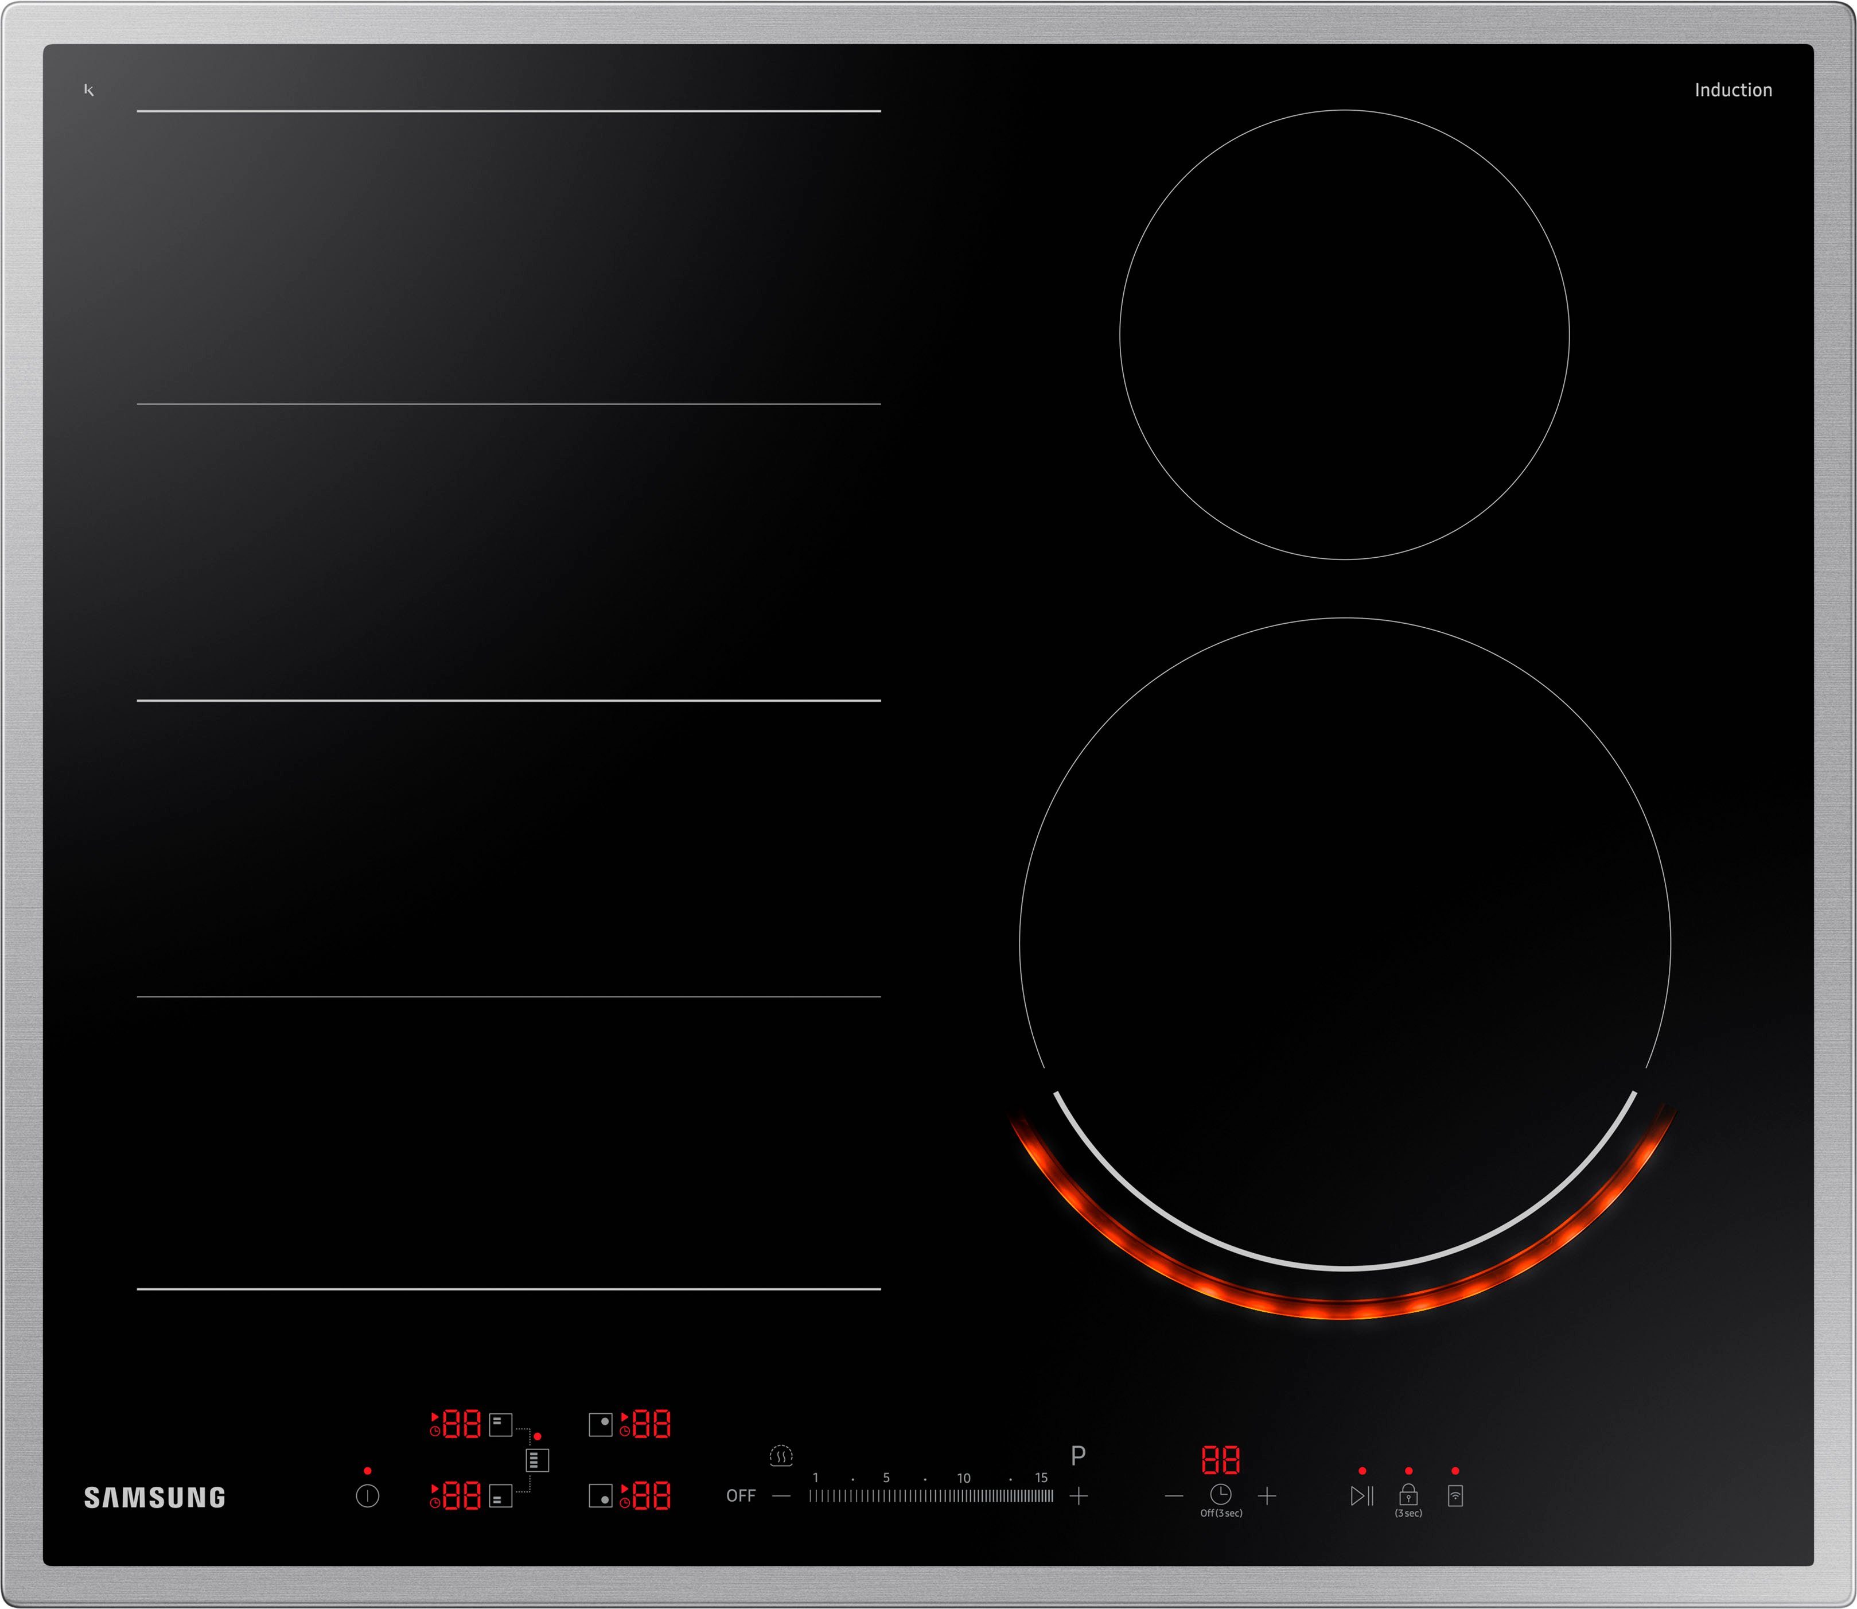Tap the main power on/off touch key
This screenshot has width=1857, height=1609.
point(367,1496)
